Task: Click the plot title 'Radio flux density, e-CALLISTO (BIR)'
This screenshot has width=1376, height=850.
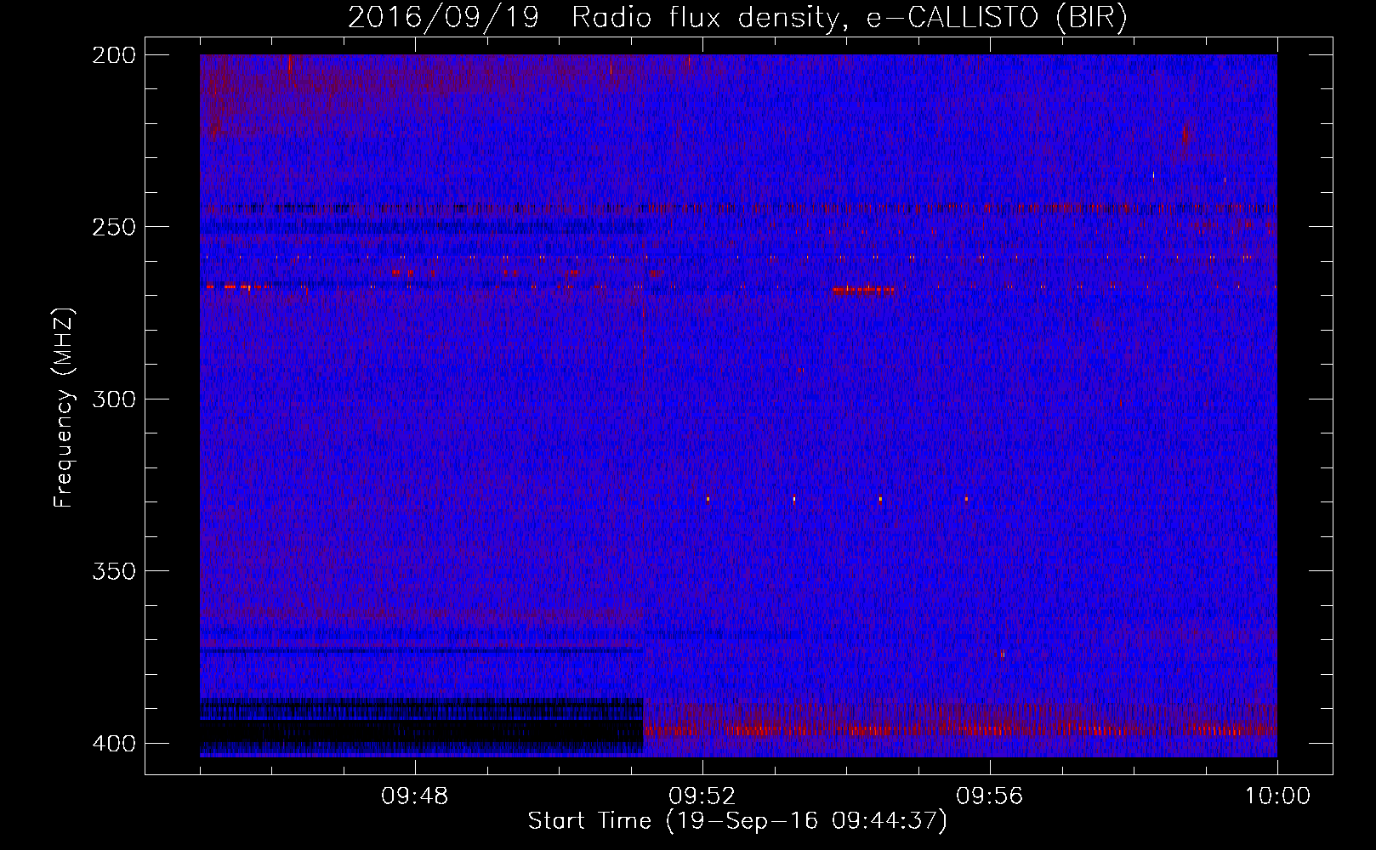Action: [x=850, y=18]
